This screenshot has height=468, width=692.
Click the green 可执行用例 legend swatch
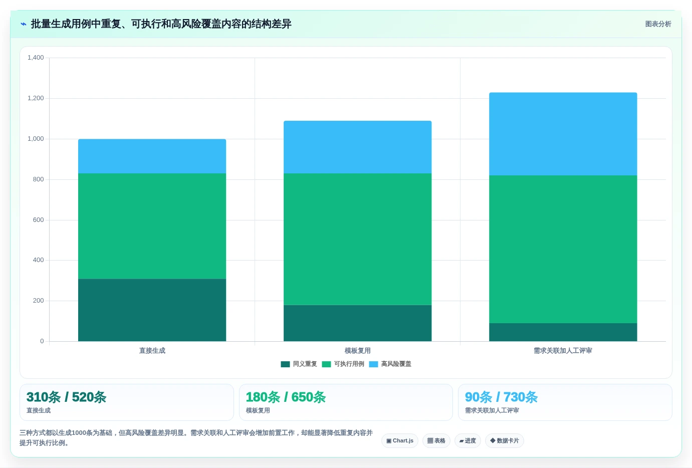pos(327,364)
